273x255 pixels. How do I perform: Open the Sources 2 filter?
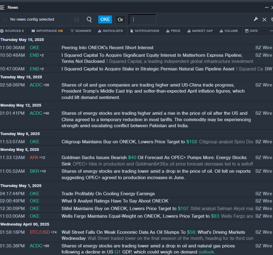[x=12, y=31]
